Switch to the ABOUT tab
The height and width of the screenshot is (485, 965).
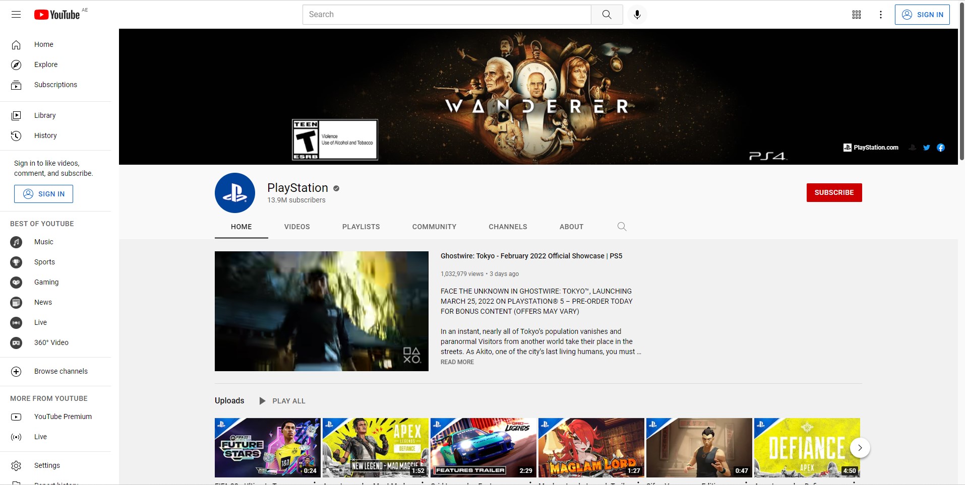click(571, 227)
